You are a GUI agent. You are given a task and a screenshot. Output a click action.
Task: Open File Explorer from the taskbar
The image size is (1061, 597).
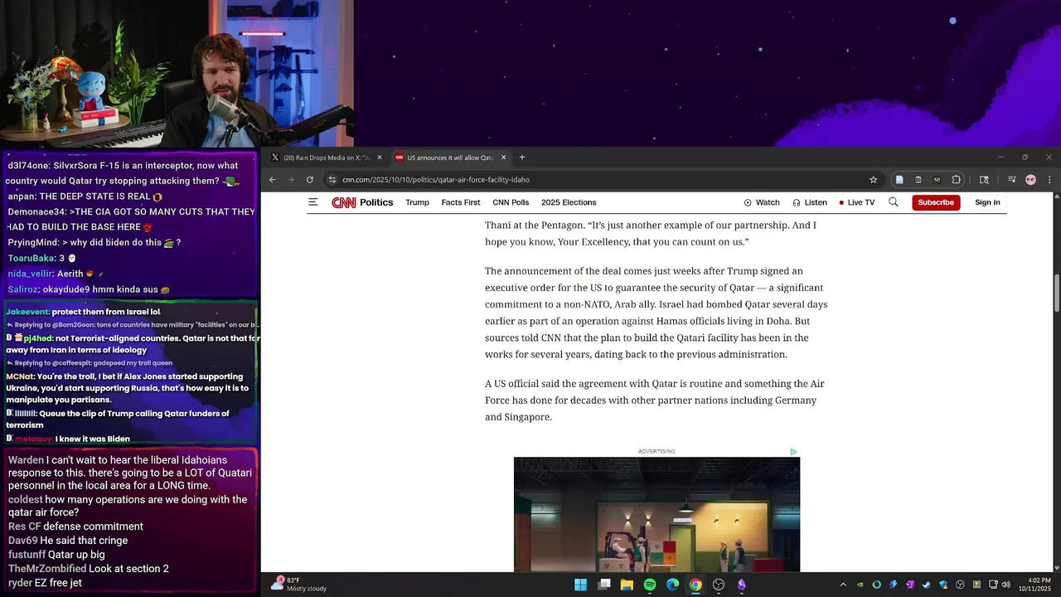(627, 585)
